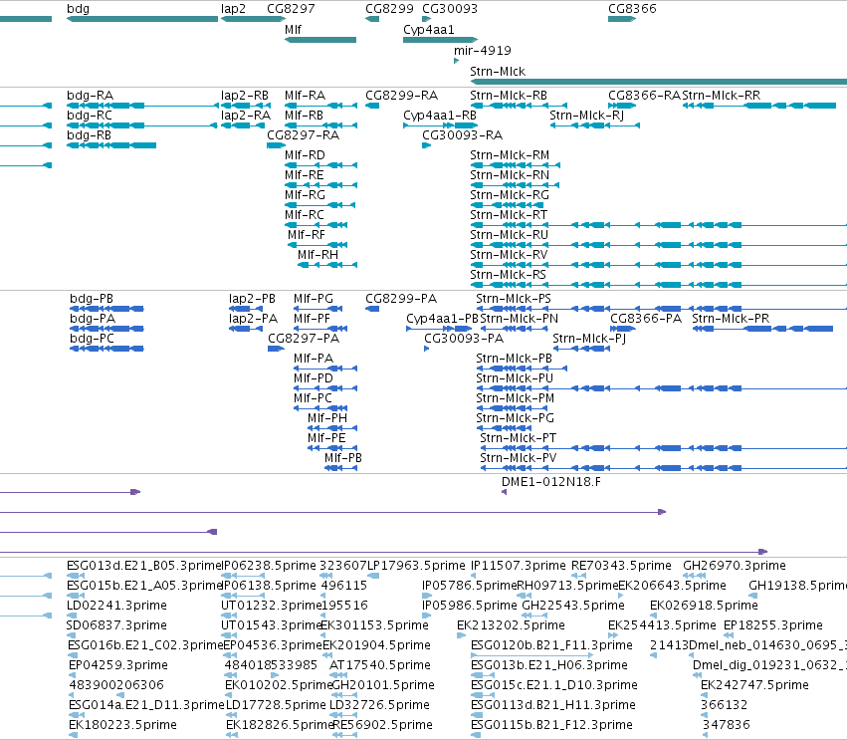Click transcript bdg-RB
This screenshot has height=740, width=847.
point(90,135)
